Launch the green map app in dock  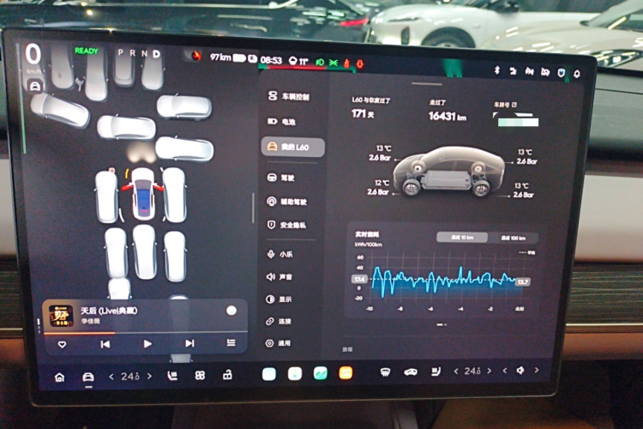[x=321, y=373]
